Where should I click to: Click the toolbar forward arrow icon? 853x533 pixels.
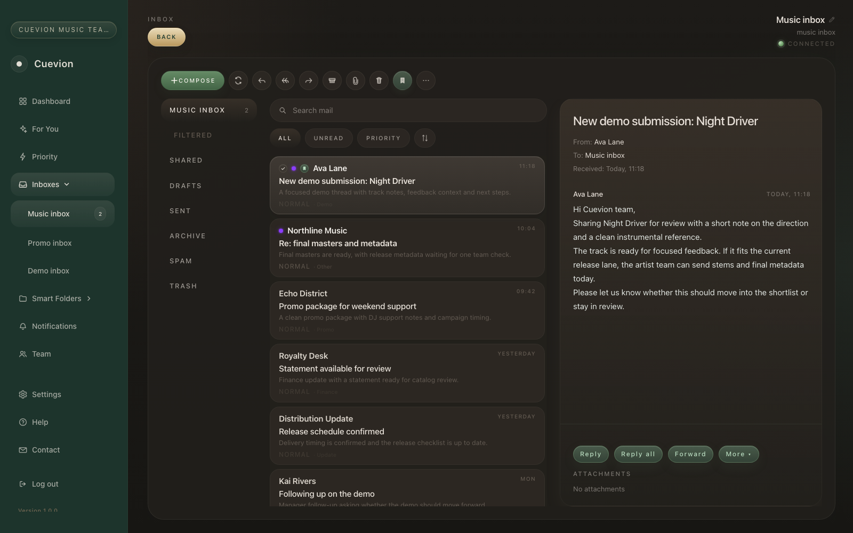[309, 80]
